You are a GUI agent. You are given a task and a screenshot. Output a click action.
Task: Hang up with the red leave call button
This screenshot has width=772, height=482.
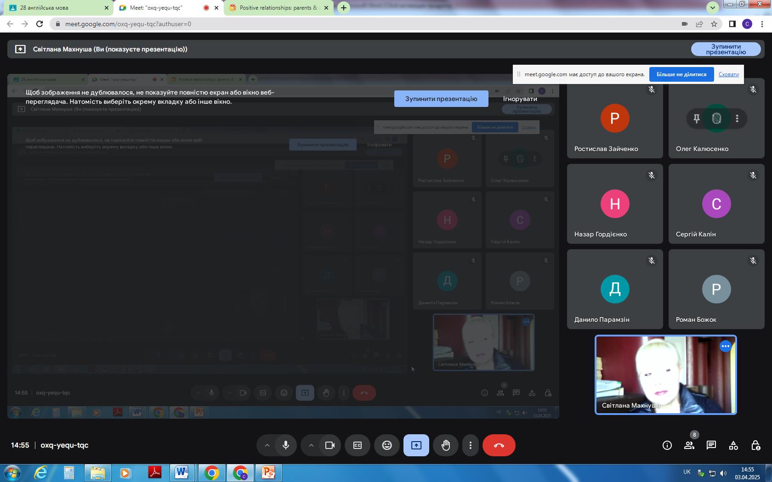coord(499,445)
